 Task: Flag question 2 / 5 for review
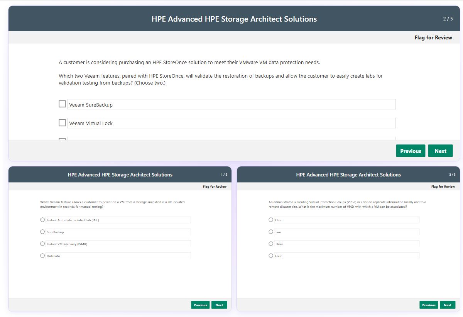point(433,37)
